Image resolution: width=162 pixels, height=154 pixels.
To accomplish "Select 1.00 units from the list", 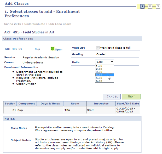I will click(105, 66).
